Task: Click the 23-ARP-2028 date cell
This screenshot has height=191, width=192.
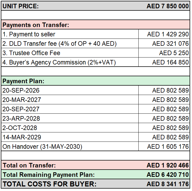Action: click(70, 118)
